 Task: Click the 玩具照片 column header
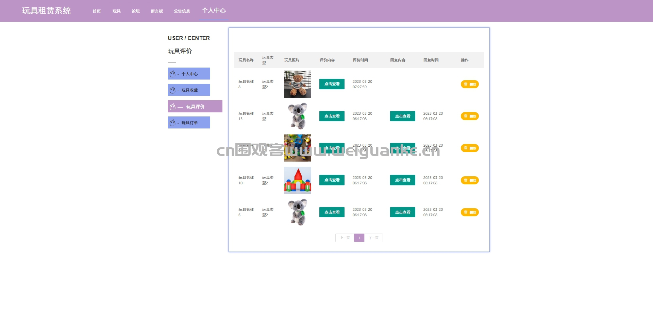292,60
